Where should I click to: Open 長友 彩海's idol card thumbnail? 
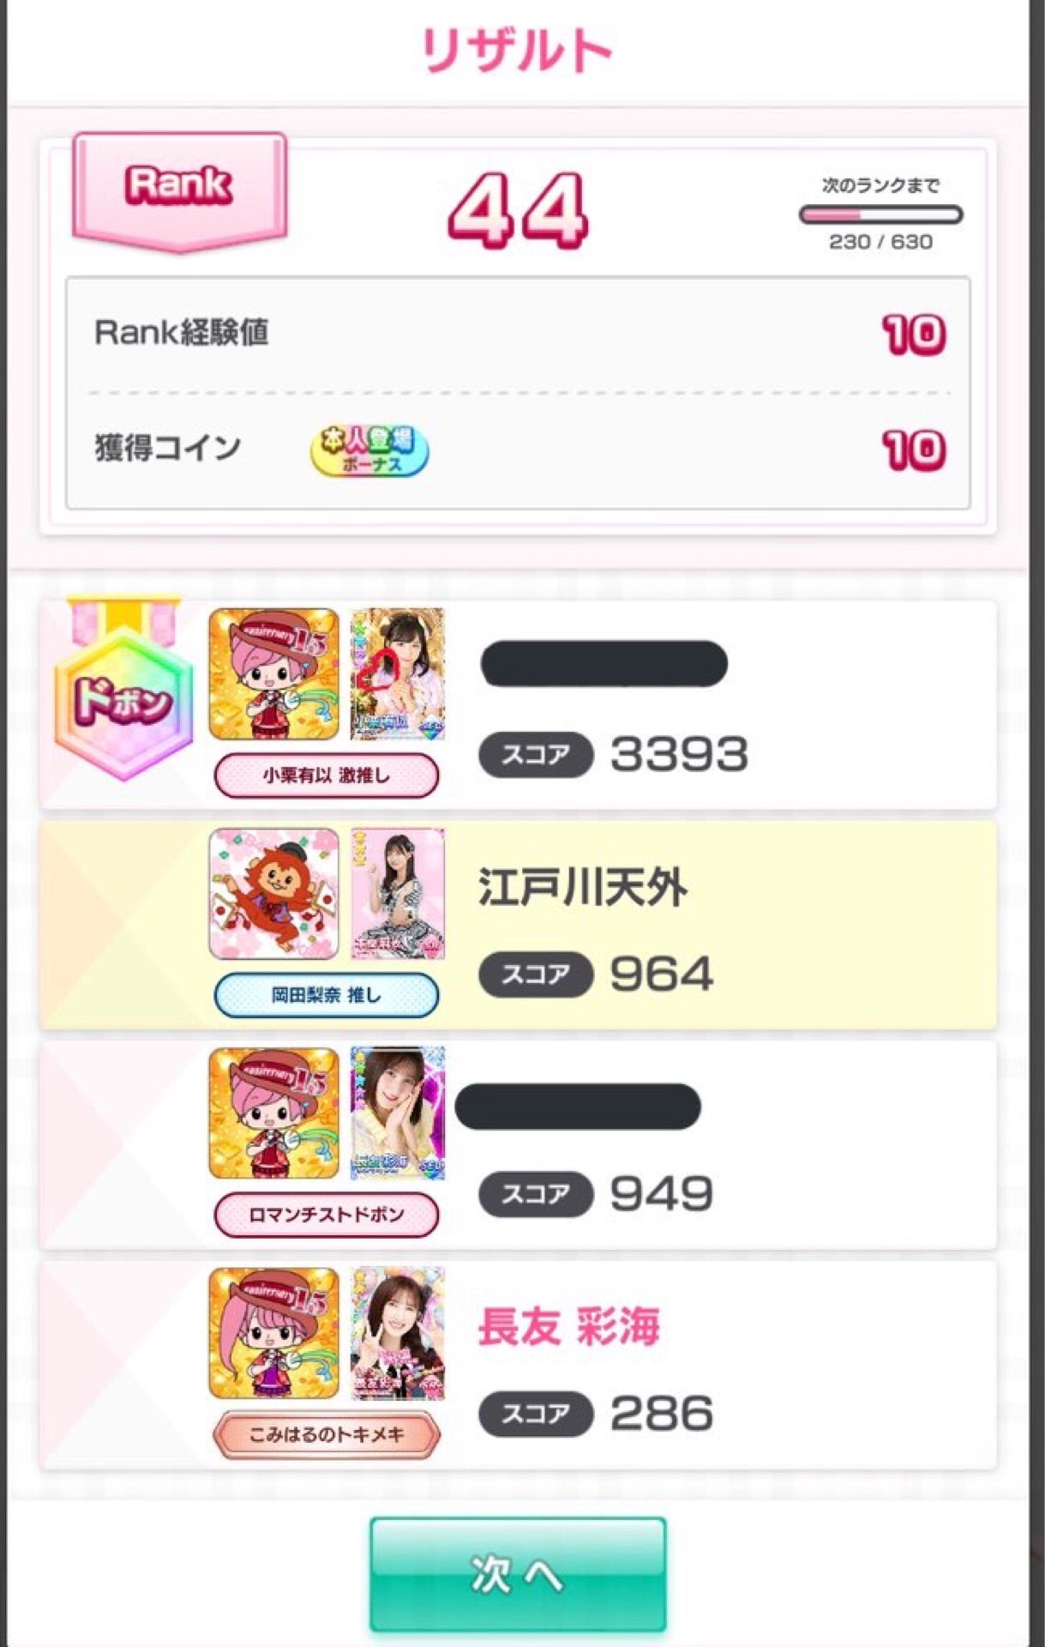[x=398, y=1332]
